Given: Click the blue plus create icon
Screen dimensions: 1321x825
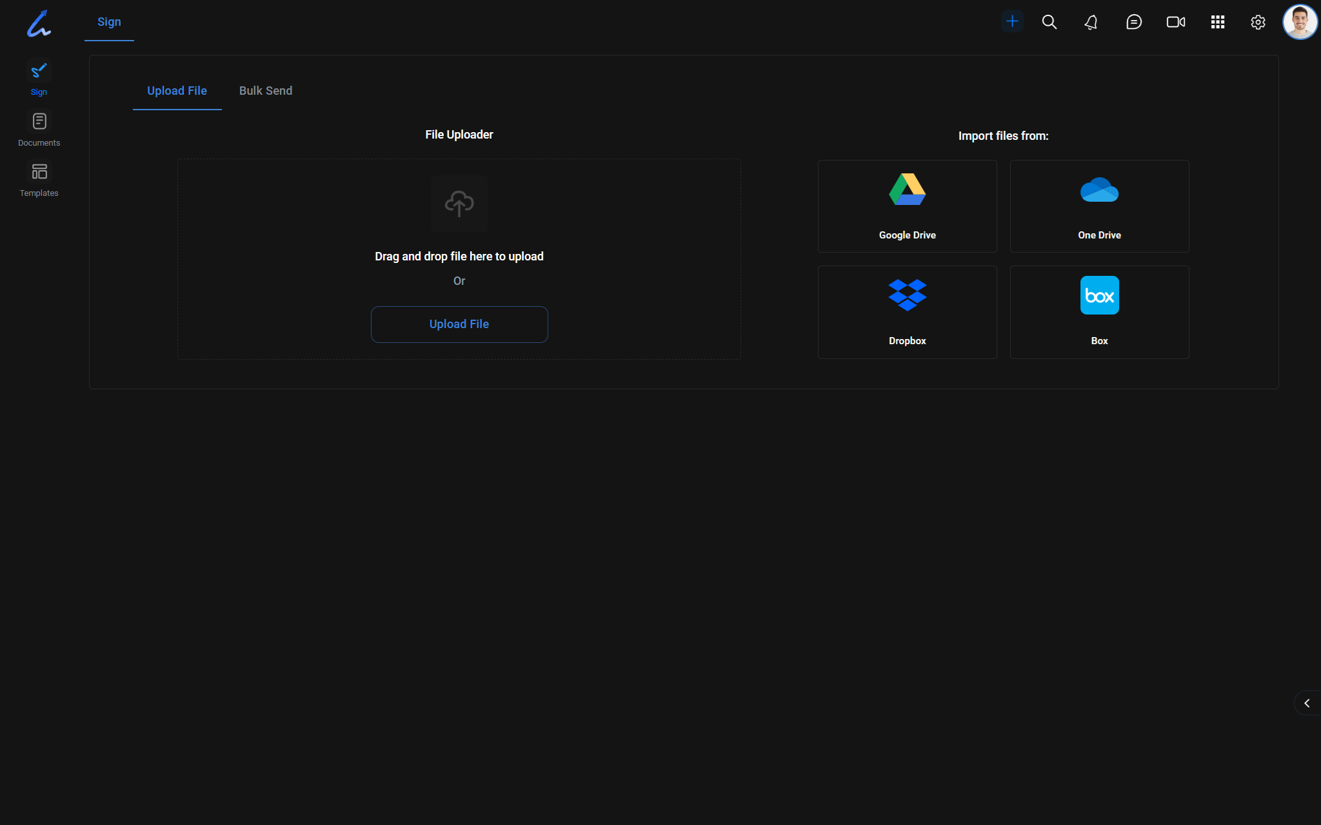Looking at the screenshot, I should 1012,22.
